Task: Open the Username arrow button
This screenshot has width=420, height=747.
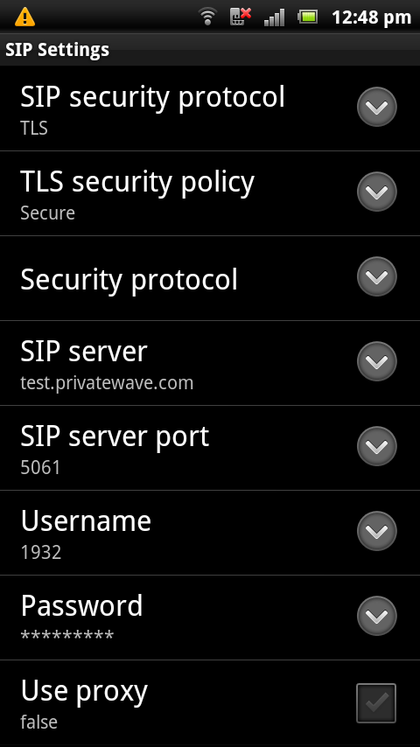Action: coord(376,531)
